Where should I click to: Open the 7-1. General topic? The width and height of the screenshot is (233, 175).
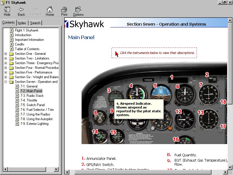29,86
